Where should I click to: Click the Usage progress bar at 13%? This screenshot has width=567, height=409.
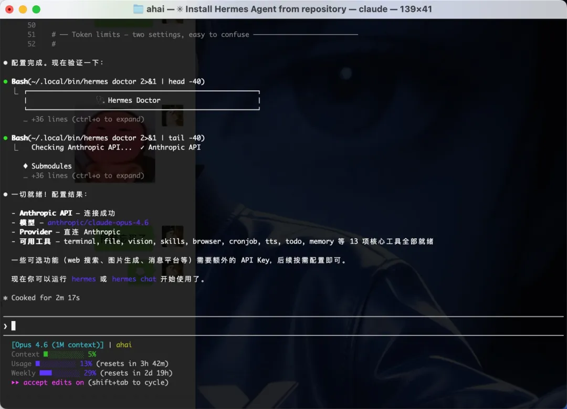(56, 363)
